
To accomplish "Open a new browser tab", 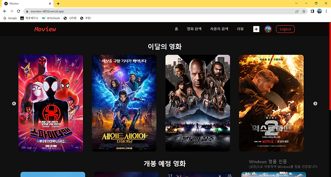I will tap(58, 4).
